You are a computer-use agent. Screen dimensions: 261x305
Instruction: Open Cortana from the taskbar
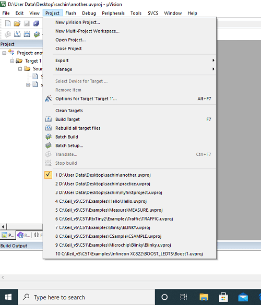[164, 297]
